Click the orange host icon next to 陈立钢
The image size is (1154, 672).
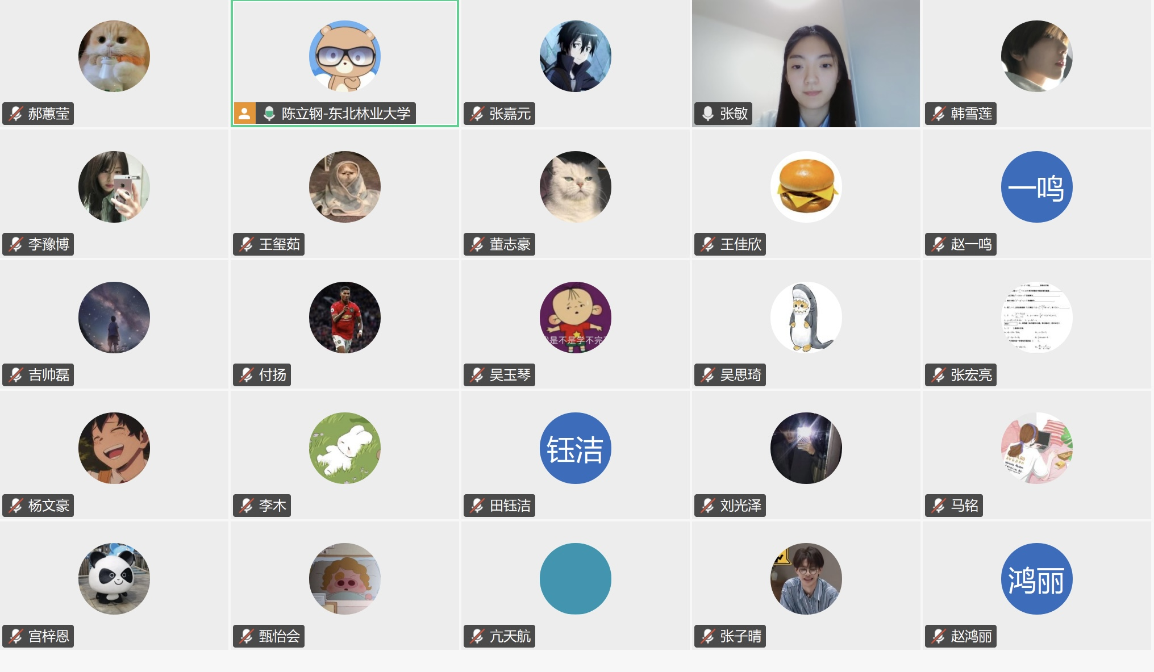tap(244, 114)
